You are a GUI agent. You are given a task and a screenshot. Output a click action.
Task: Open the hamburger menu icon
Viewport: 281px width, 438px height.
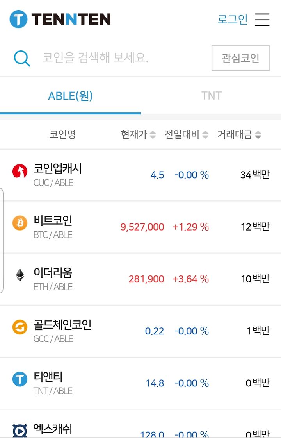coord(262,20)
